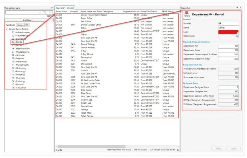Click the scroll right arrow of rooms list
Screen dimensions: 247x158
[178, 146]
